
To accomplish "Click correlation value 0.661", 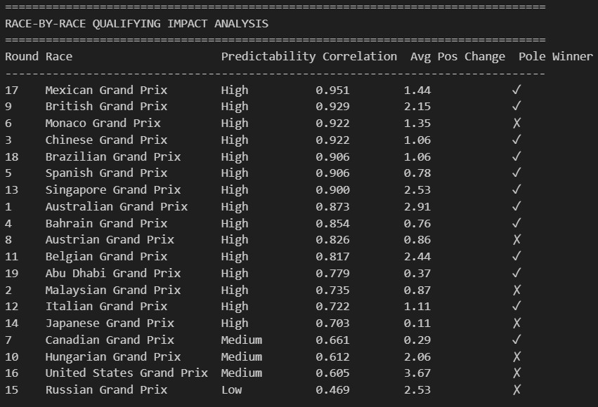I will (332, 340).
